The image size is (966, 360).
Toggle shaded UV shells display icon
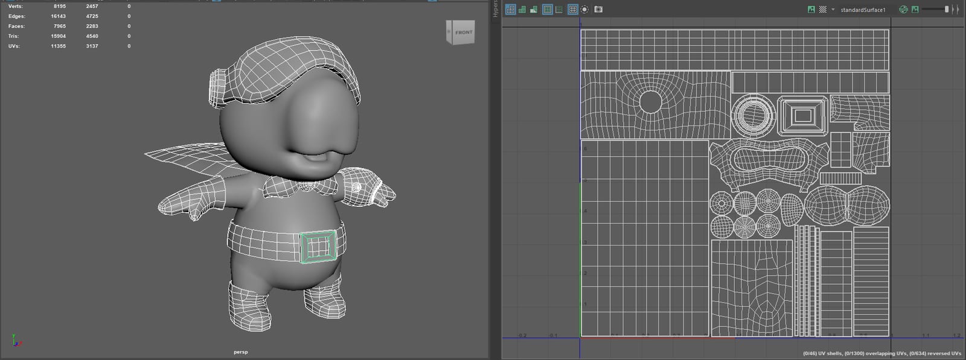click(522, 9)
